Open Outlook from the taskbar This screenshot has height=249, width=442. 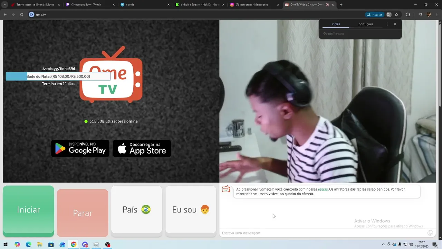pyautogui.click(x=62, y=245)
